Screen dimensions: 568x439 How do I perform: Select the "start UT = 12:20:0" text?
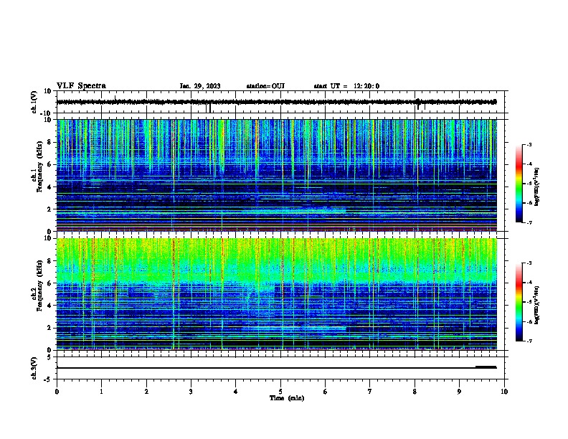click(346, 86)
